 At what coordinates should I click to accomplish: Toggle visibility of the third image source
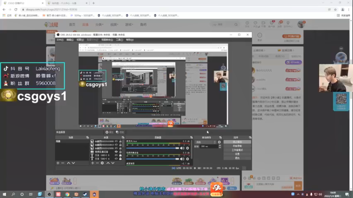tap(116, 148)
